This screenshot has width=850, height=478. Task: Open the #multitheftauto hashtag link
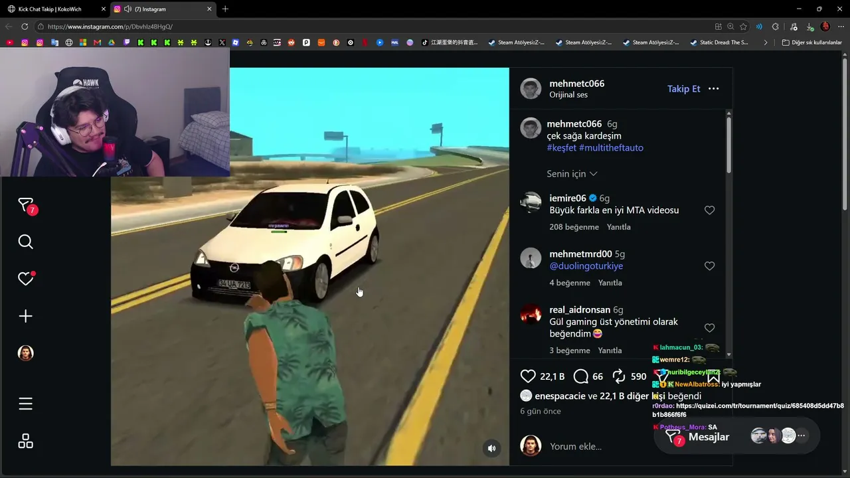pos(611,148)
